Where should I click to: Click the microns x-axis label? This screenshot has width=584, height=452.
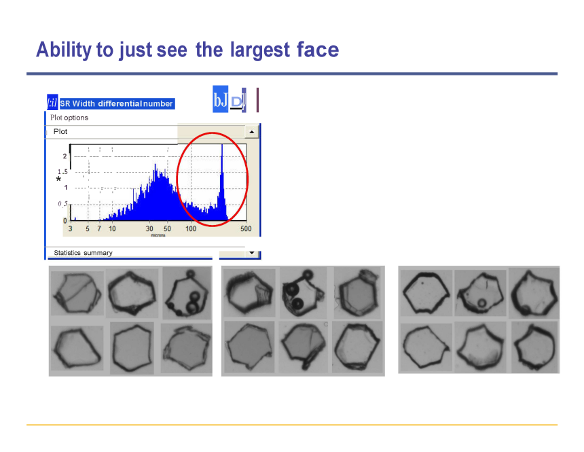[x=158, y=235]
